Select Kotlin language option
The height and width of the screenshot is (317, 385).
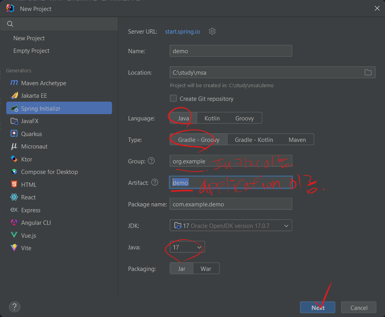[212, 118]
